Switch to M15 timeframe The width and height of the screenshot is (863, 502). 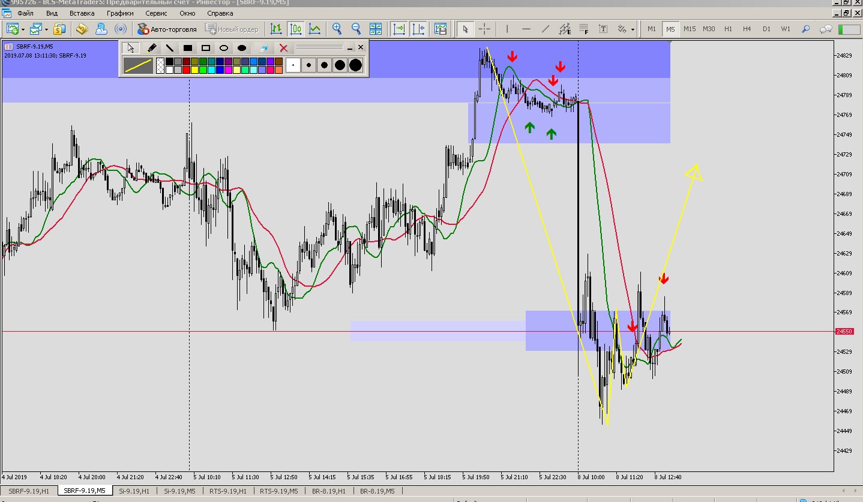tap(690, 29)
